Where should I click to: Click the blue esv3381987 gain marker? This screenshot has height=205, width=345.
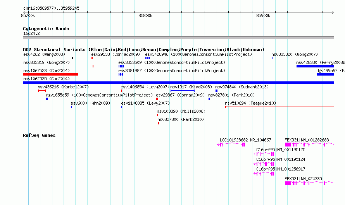tap(121, 74)
